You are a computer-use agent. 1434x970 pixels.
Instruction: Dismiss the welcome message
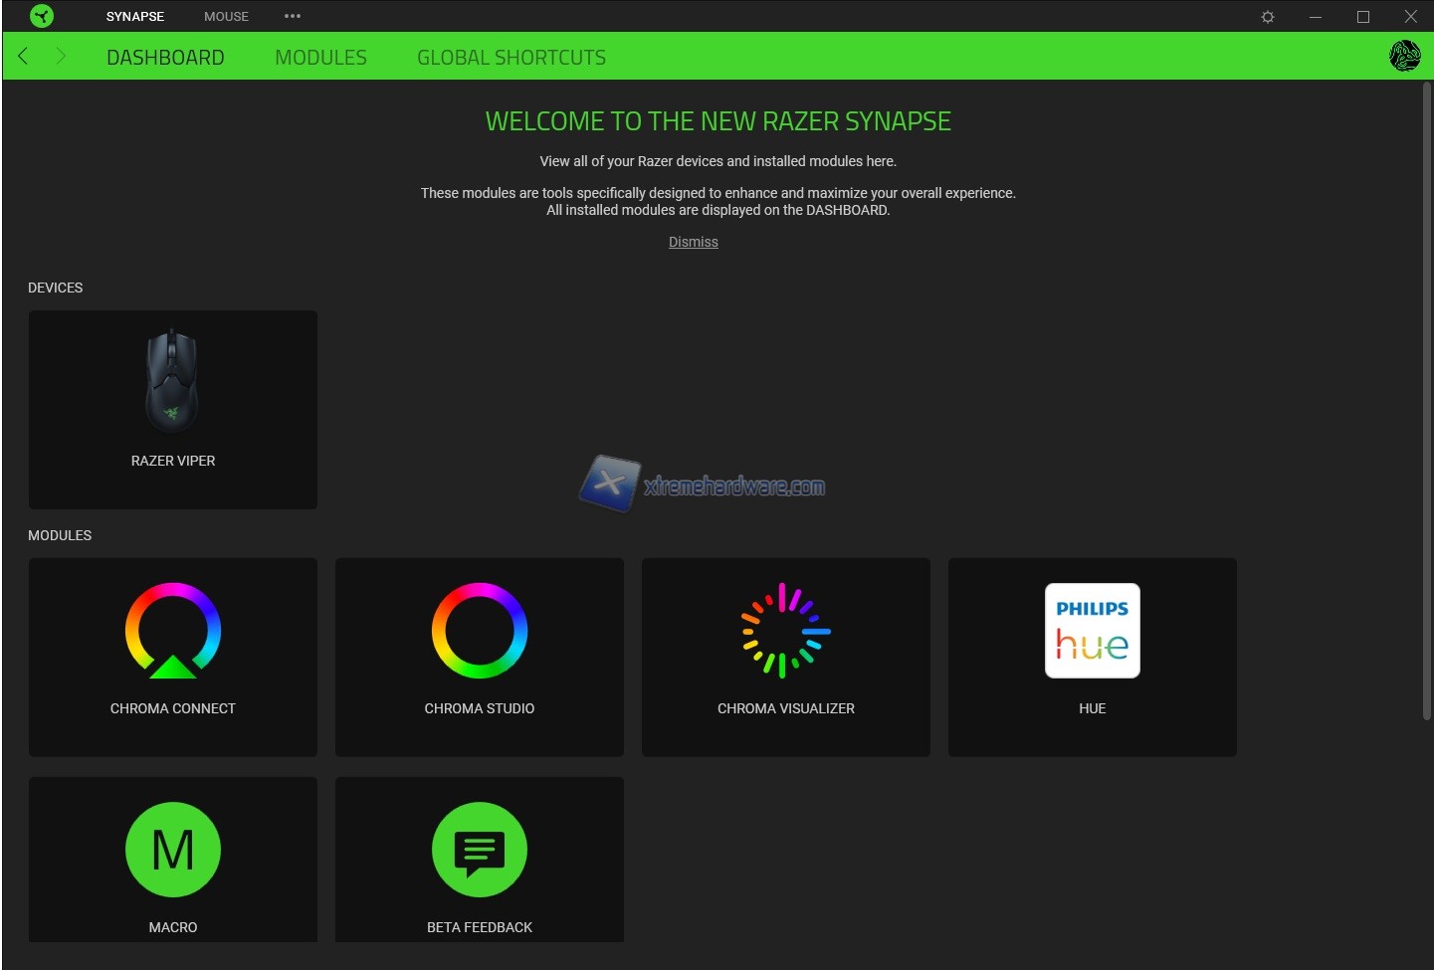tap(693, 242)
